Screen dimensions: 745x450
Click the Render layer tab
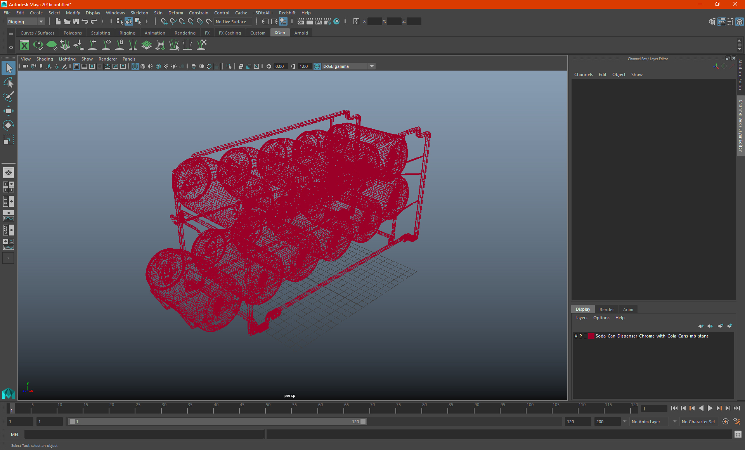point(606,310)
